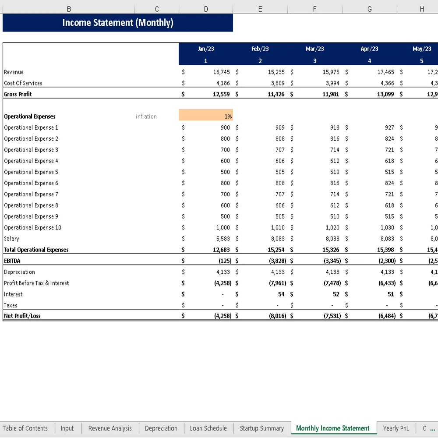Select the Monthly Income Statement tab

pos(333,428)
